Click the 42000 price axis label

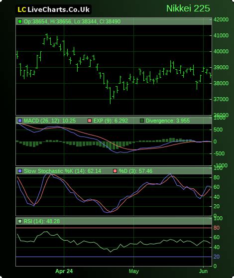pyautogui.click(x=221, y=19)
